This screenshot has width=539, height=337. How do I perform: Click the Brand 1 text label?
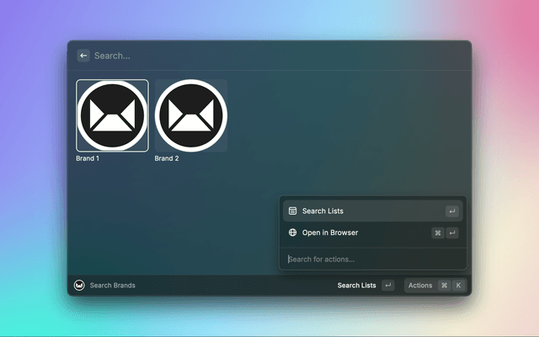[88, 158]
